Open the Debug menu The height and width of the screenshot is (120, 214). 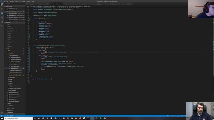click(23, 1)
